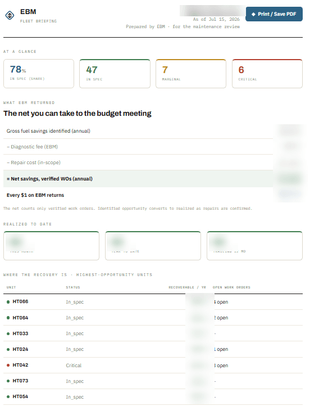Select the 47 in spec card
Screen dimensions: 319x406
tap(115, 74)
